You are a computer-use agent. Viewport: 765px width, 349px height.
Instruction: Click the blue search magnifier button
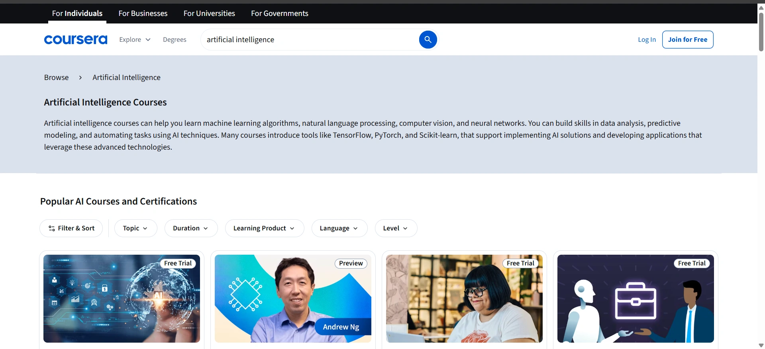tap(428, 39)
